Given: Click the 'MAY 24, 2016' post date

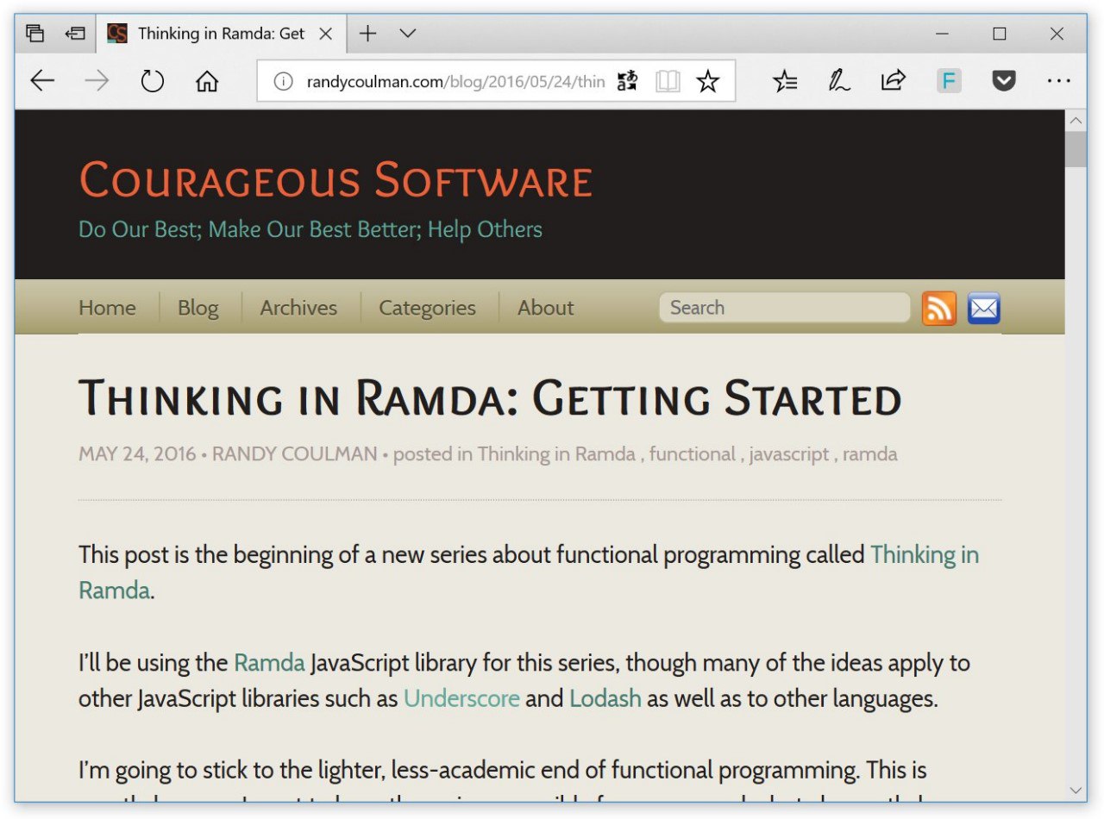Looking at the screenshot, I should coord(137,454).
